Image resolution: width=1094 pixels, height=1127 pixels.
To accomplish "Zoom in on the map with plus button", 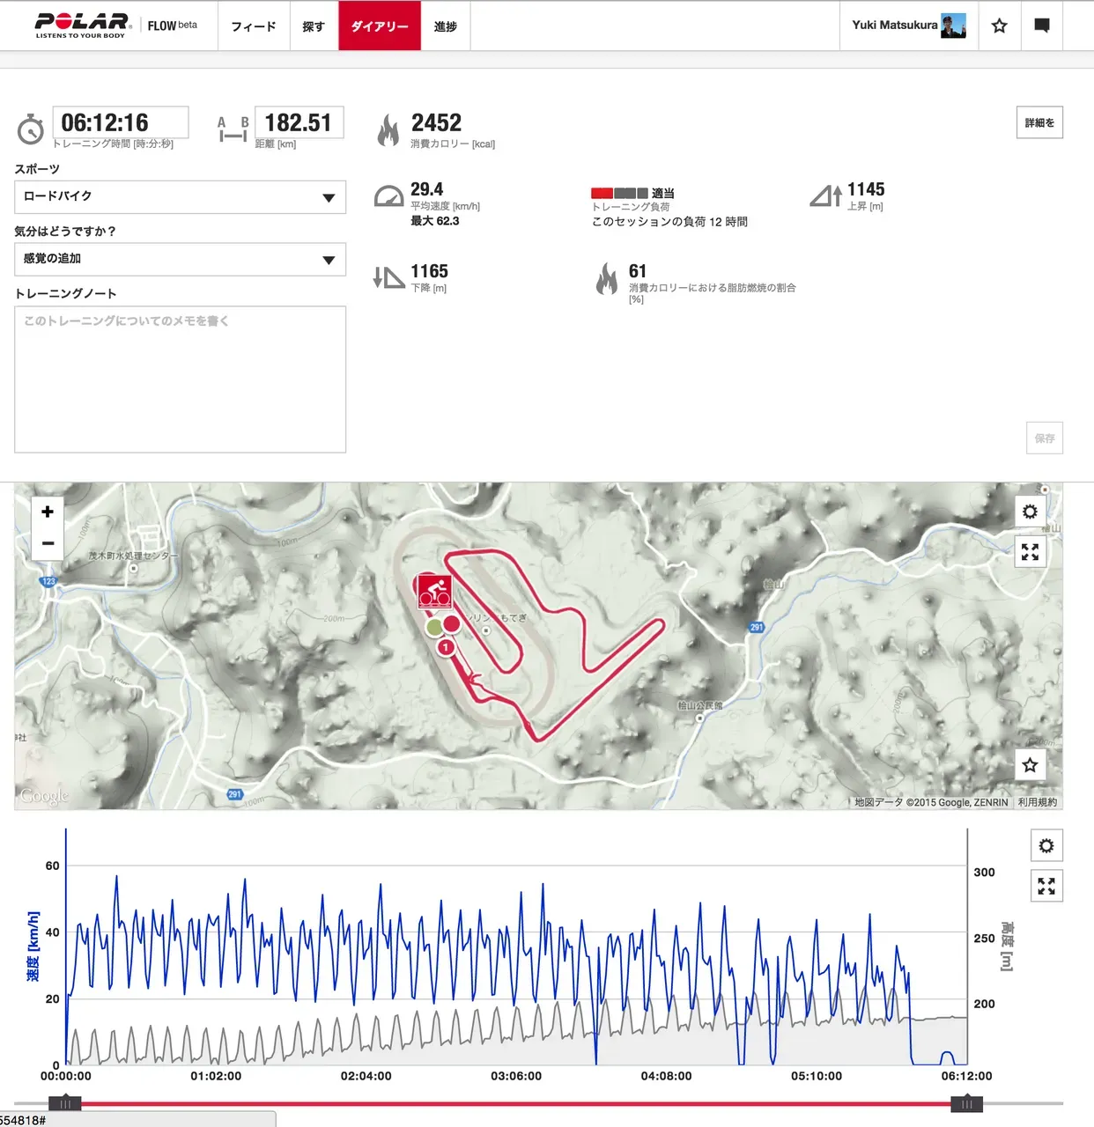I will coord(47,512).
